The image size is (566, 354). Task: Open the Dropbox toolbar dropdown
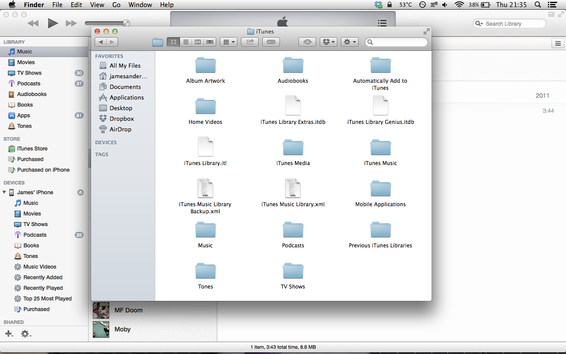pyautogui.click(x=329, y=42)
